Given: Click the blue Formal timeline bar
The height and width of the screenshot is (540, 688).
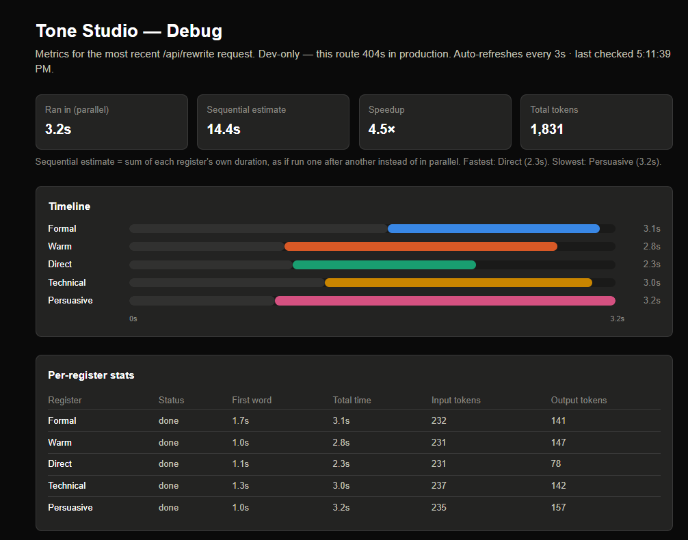Looking at the screenshot, I should (x=494, y=228).
